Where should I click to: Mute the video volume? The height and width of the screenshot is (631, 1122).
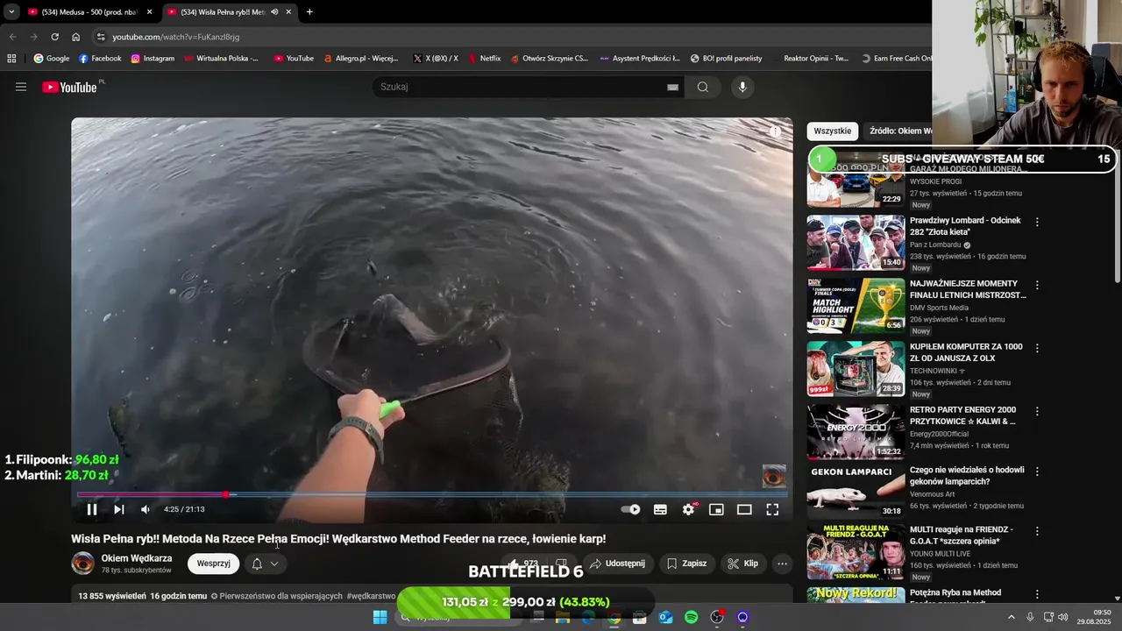pyautogui.click(x=146, y=509)
